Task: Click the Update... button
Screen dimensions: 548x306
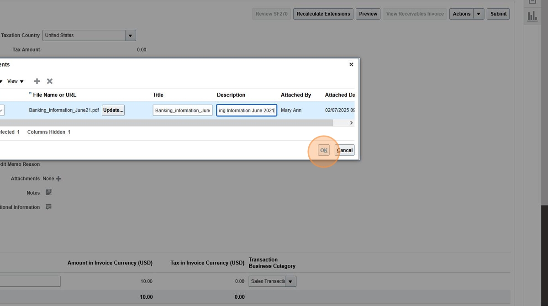Action: (113, 110)
